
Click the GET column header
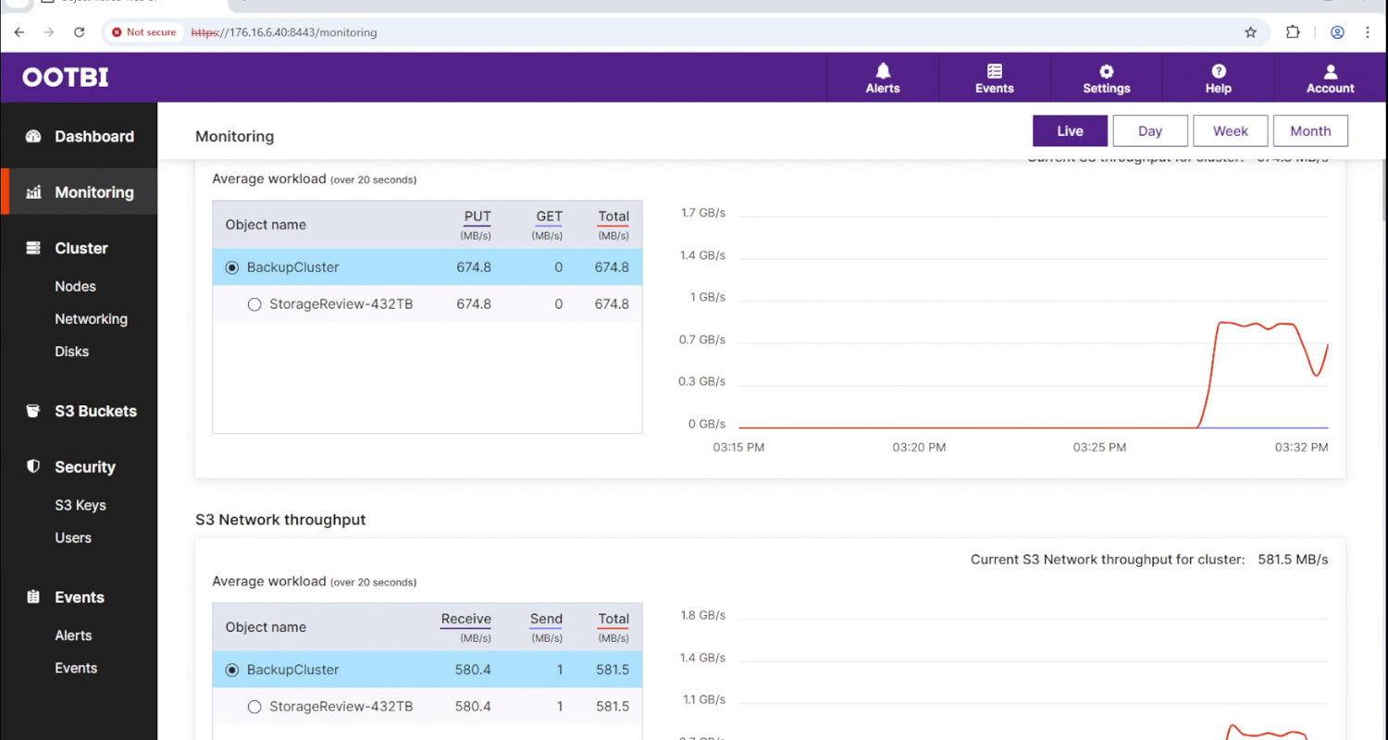549,216
